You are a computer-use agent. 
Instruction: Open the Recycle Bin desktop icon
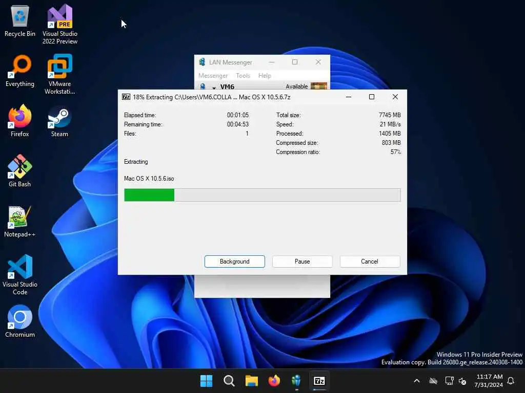tap(20, 20)
